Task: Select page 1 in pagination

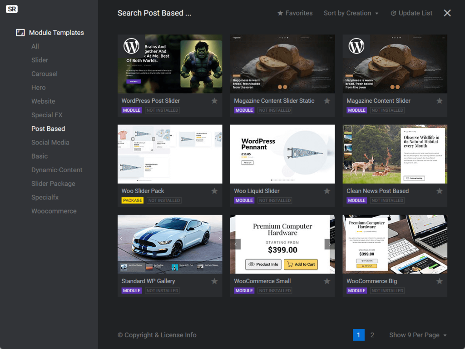Action: pos(359,335)
